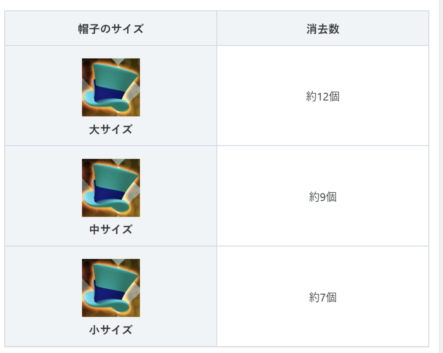Image resolution: width=443 pixels, height=353 pixels.
Task: Click the blank white area above the table
Action: (217, 4)
